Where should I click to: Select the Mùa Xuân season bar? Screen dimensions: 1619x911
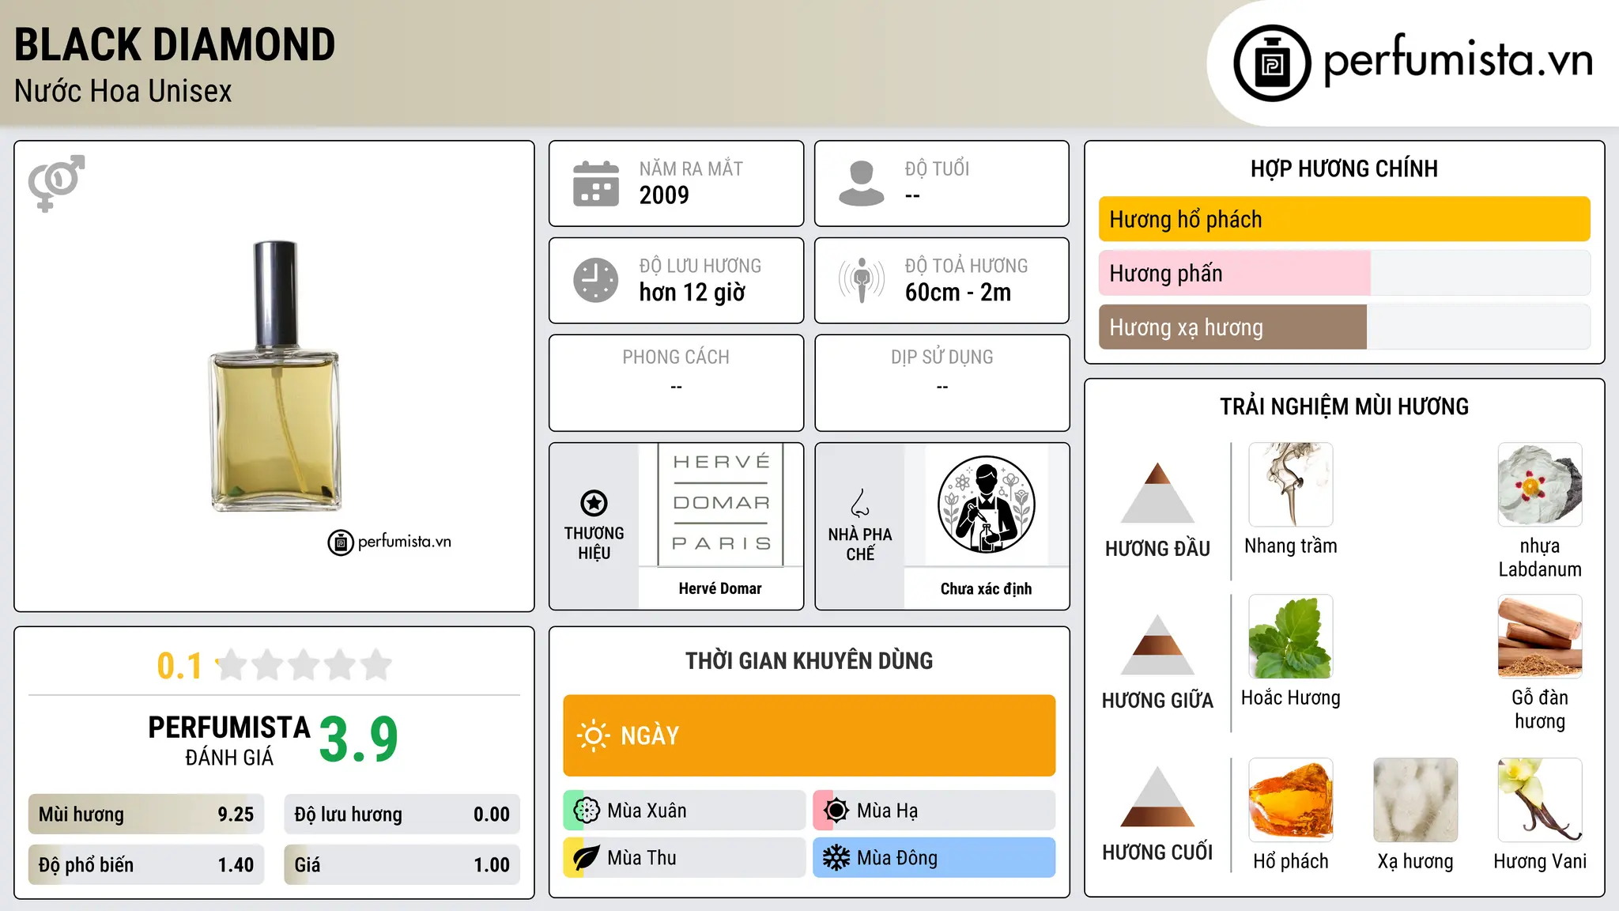[685, 811]
